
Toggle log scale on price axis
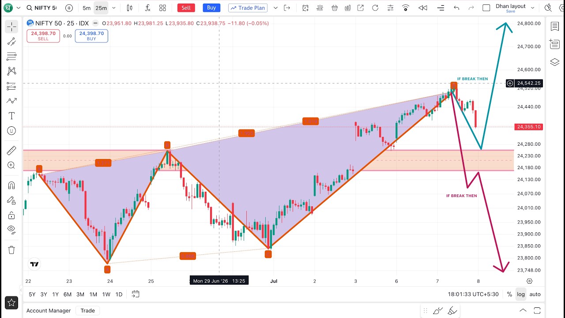[x=521, y=294]
